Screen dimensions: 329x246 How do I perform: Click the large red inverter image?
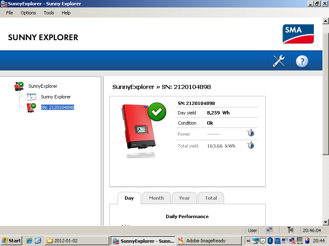coord(139,127)
